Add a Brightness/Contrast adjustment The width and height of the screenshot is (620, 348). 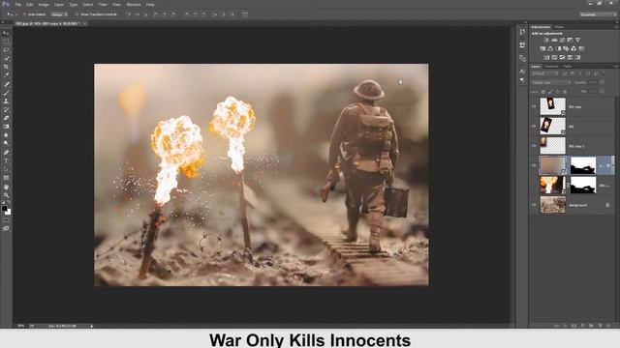546,41
